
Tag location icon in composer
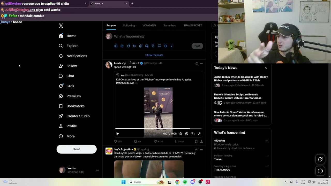[x=153, y=46]
